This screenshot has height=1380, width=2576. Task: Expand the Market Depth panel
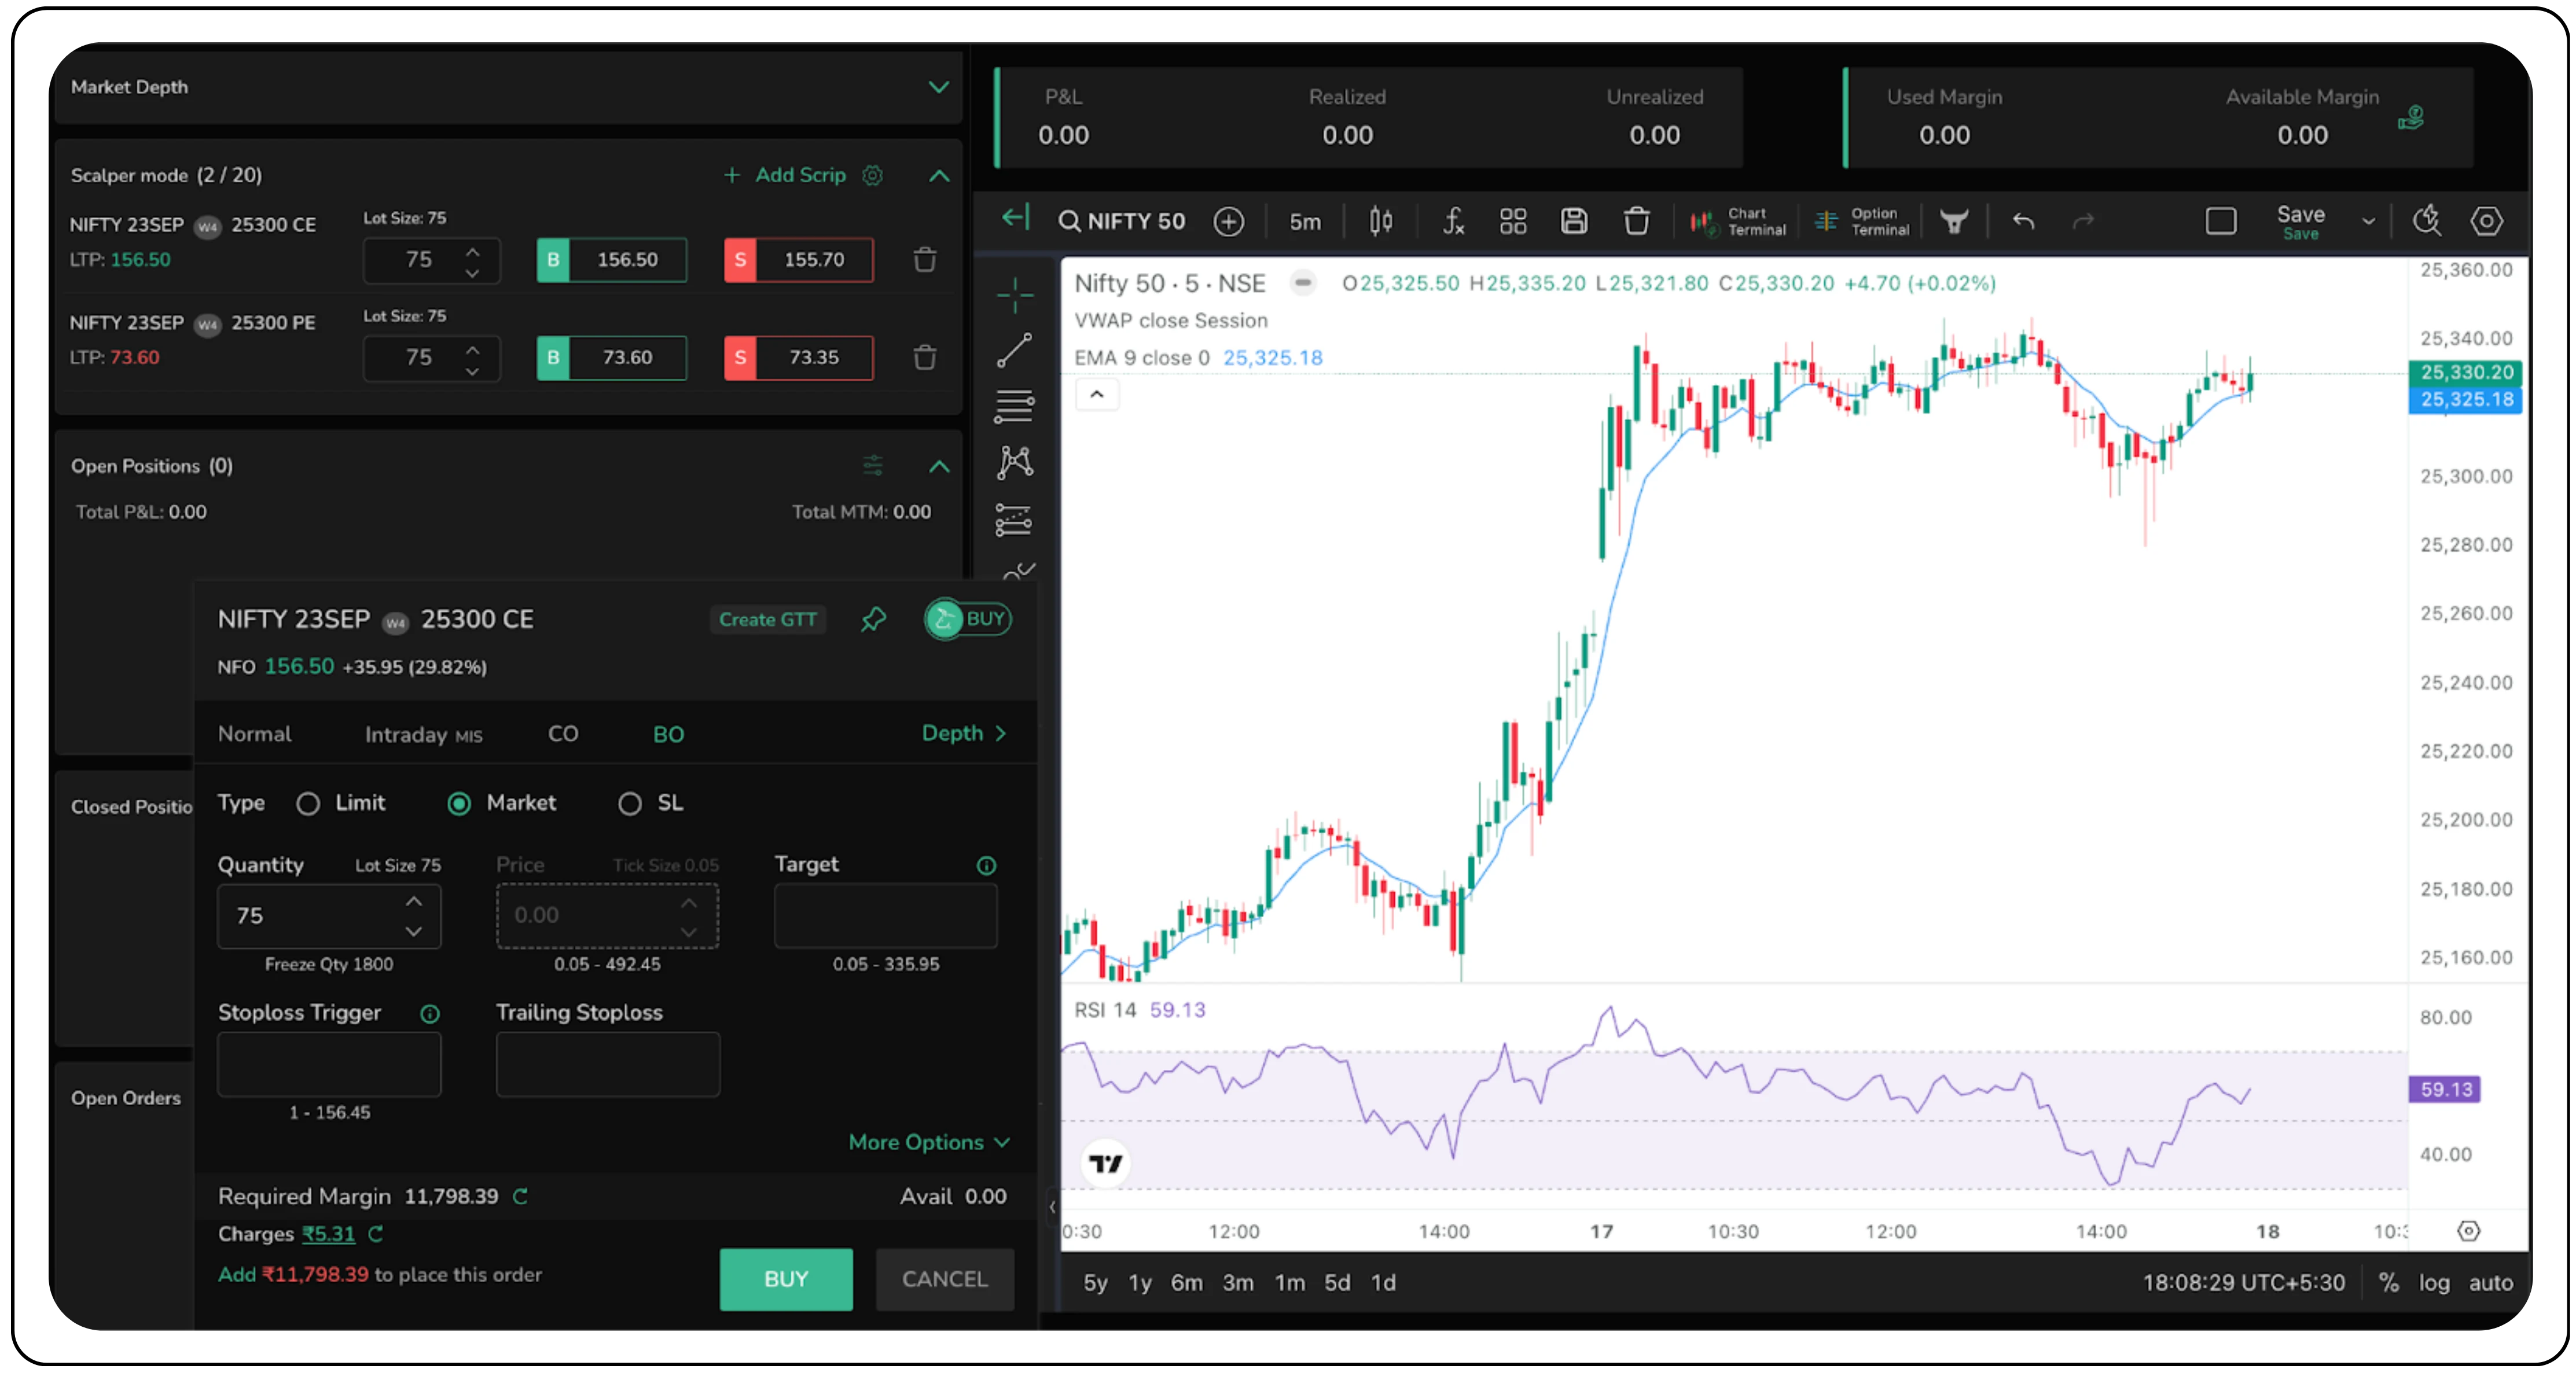click(x=938, y=87)
